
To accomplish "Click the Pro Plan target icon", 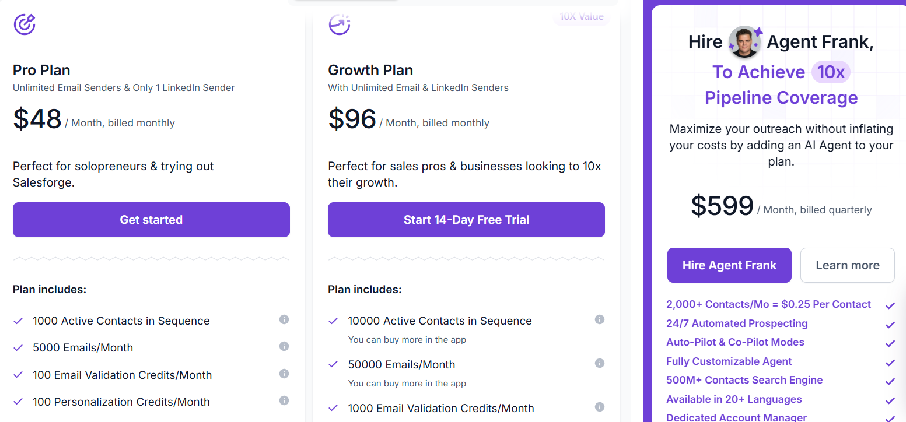I will (x=25, y=24).
